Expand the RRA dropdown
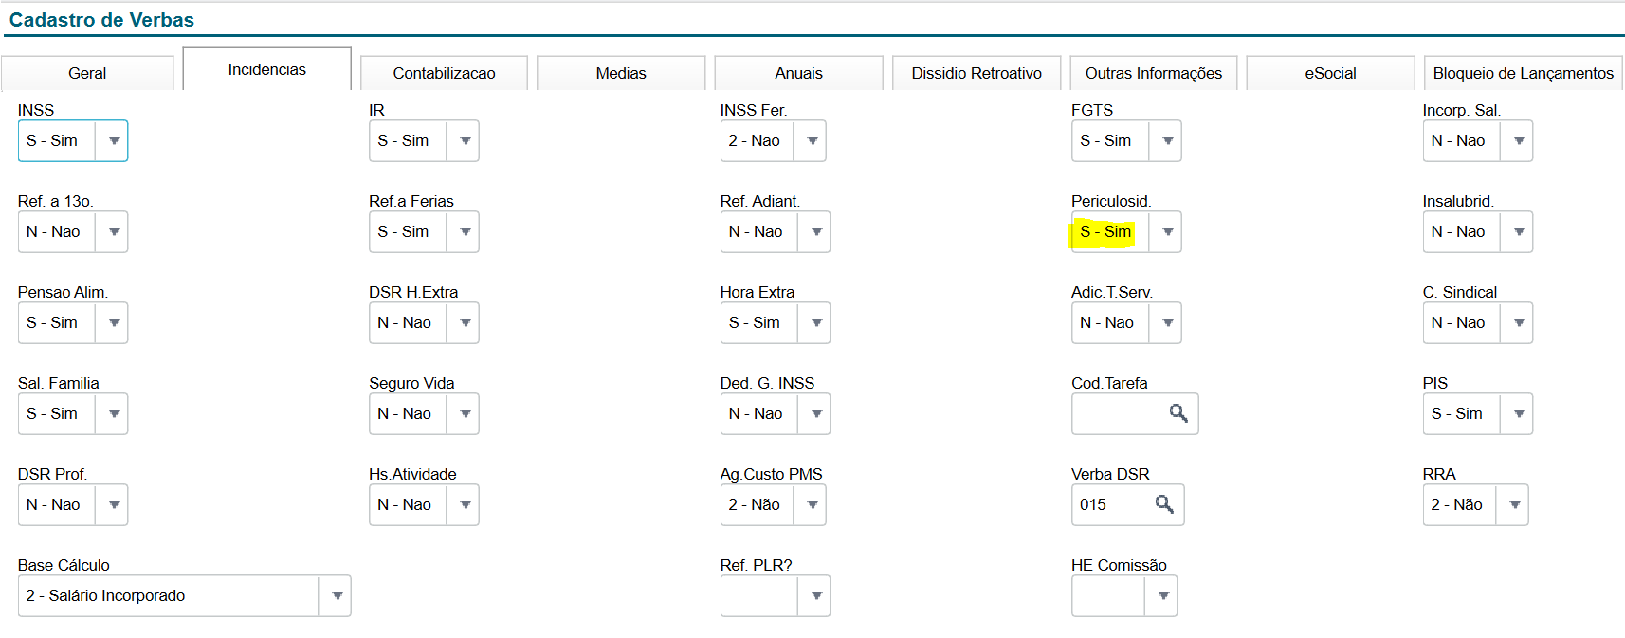1625x638 pixels. (x=1514, y=504)
